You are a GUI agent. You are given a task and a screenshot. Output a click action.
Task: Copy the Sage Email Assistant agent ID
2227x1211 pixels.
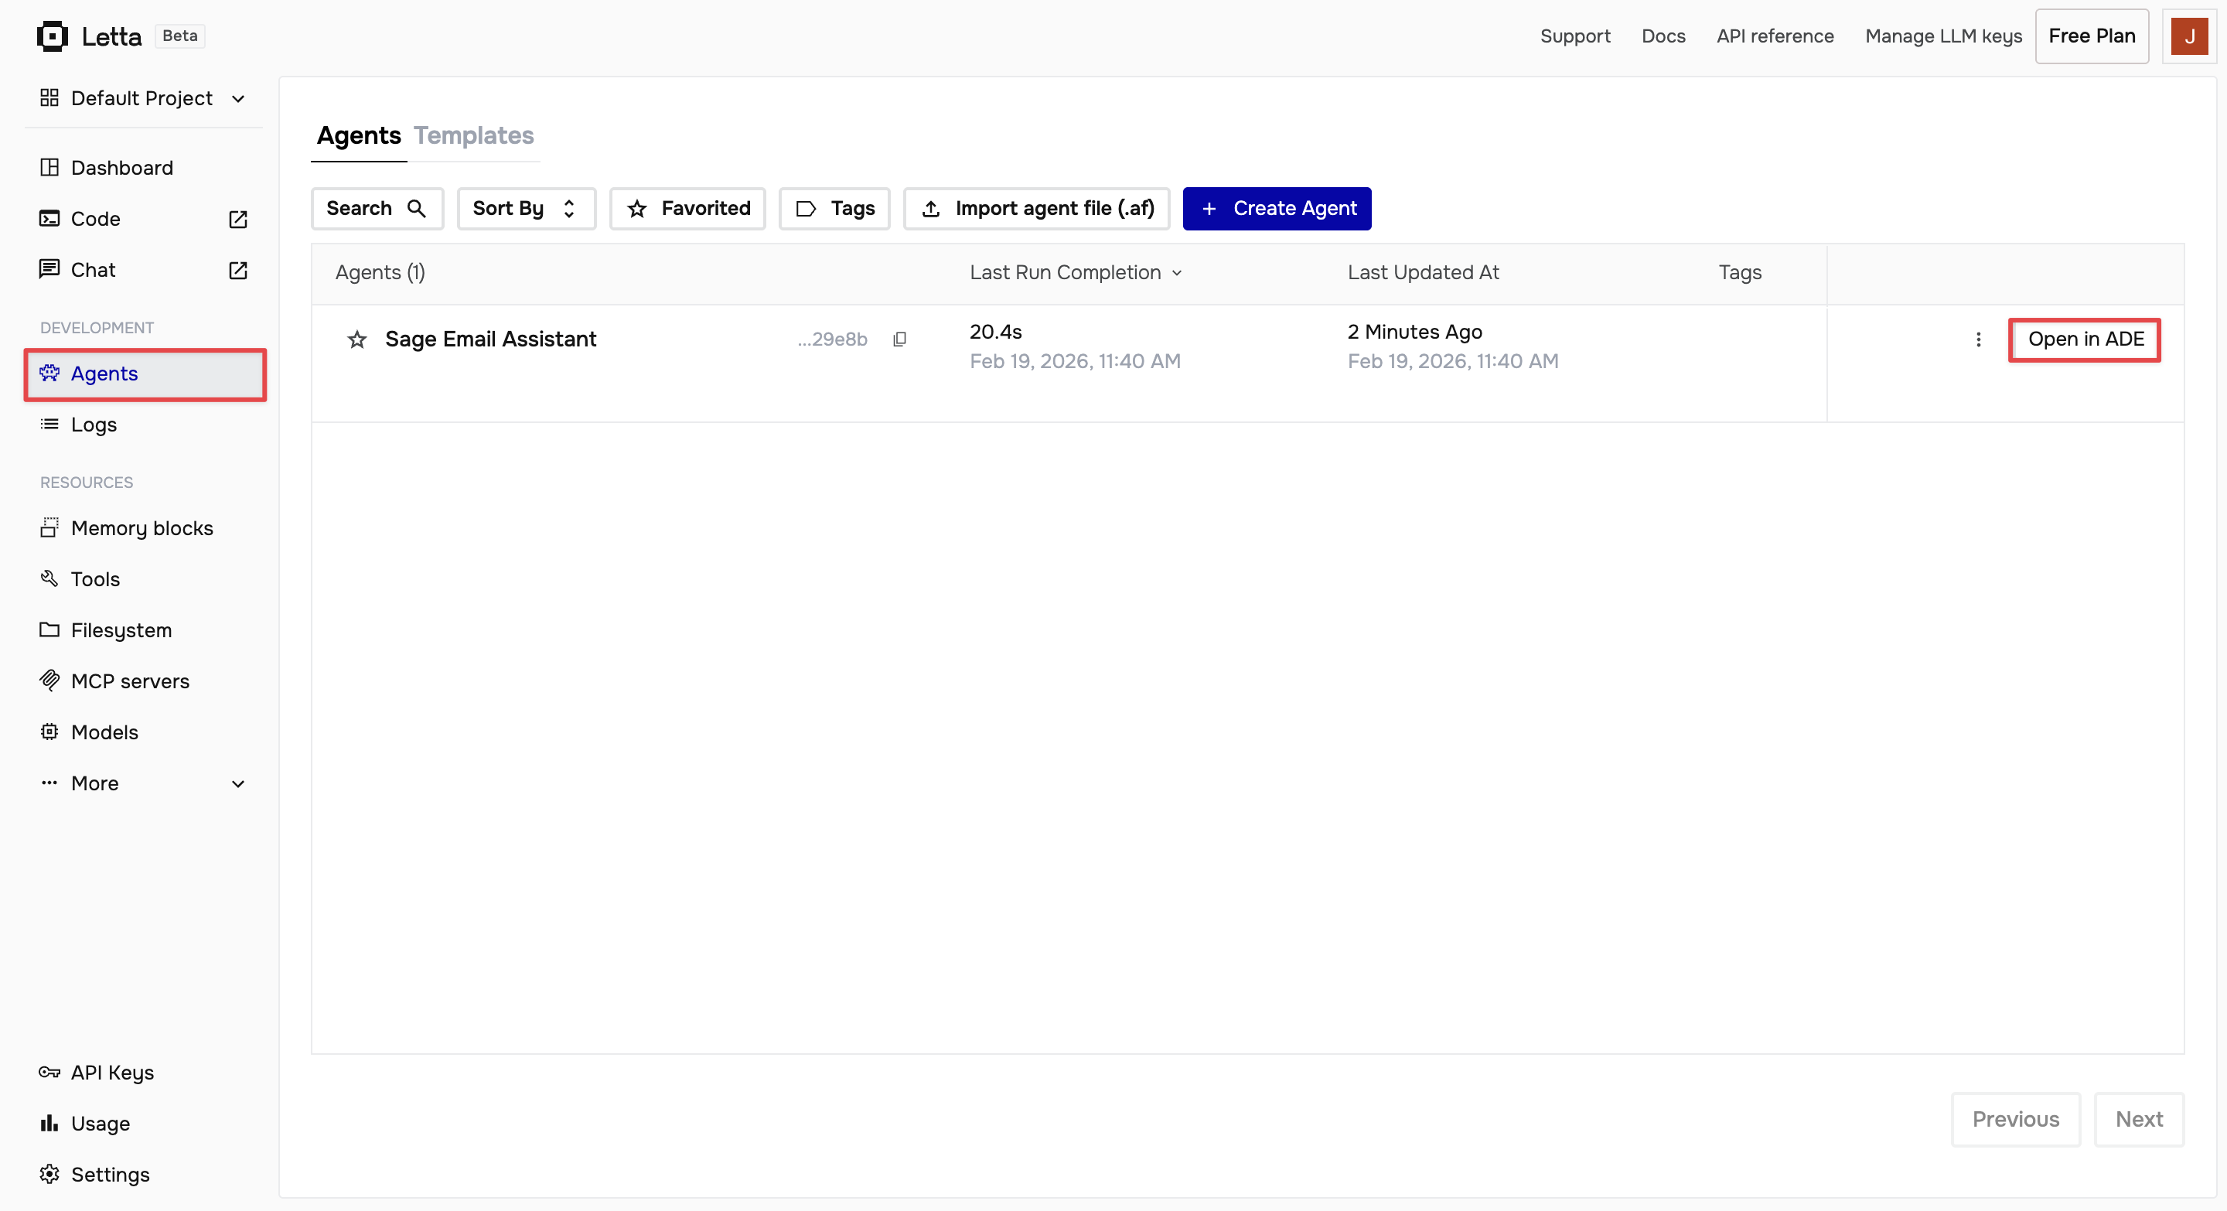(x=899, y=339)
